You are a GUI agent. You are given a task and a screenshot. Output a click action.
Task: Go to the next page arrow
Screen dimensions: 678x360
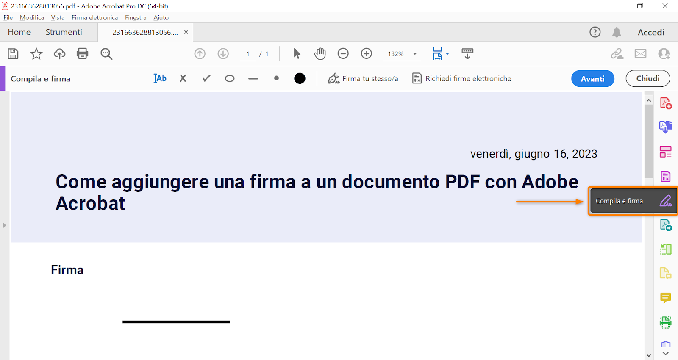[223, 54]
